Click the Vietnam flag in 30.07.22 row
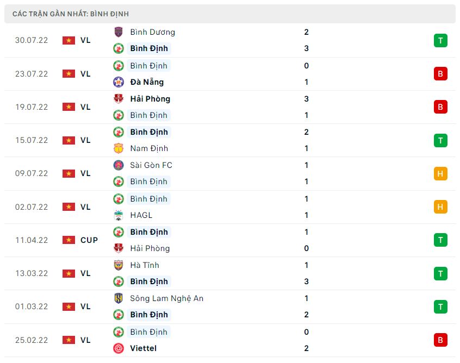The height and width of the screenshot is (363, 460). pyautogui.click(x=69, y=40)
